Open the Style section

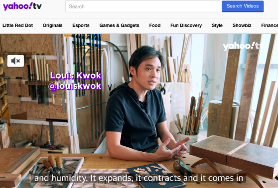coord(217,25)
